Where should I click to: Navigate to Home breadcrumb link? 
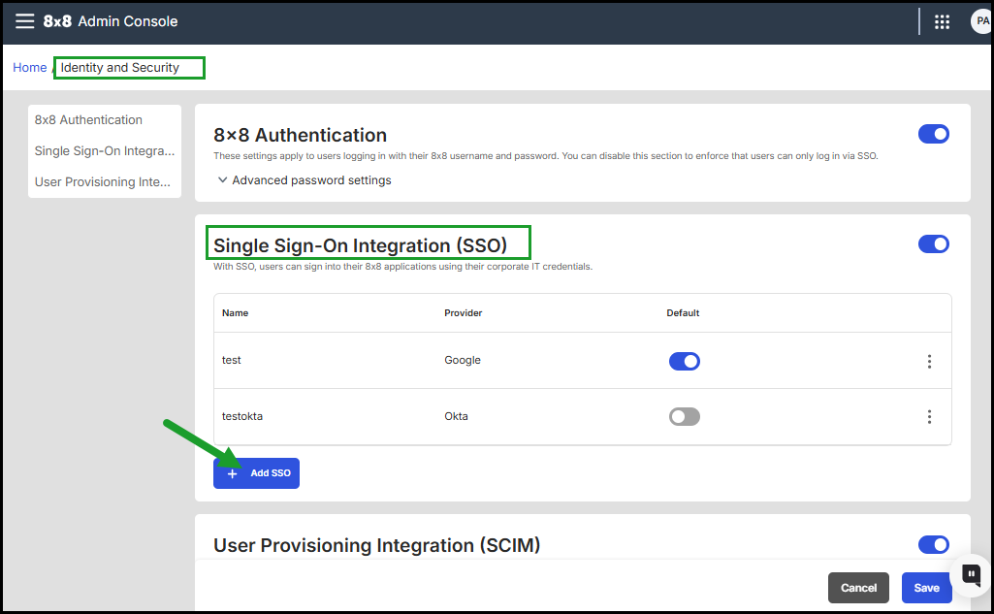(x=29, y=68)
